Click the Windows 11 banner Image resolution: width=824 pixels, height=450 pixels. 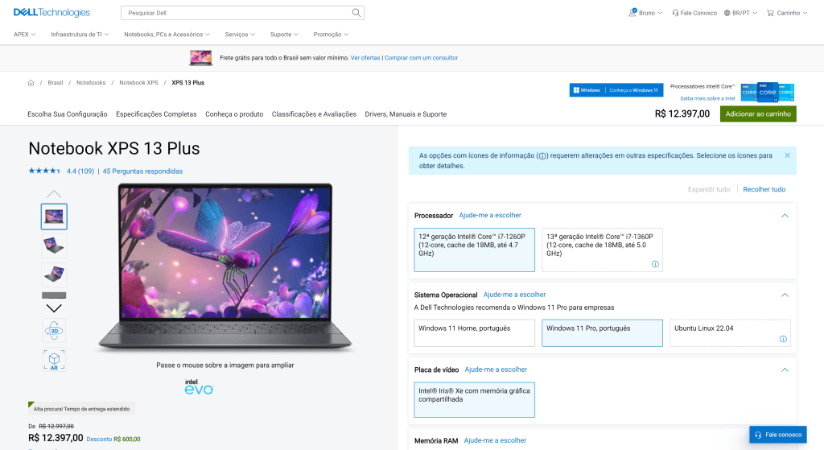click(x=616, y=90)
